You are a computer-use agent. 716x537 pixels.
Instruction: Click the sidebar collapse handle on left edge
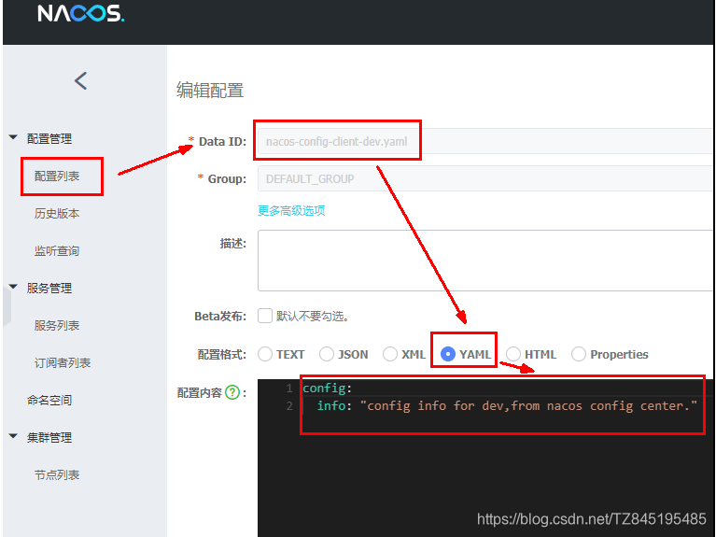7,305
